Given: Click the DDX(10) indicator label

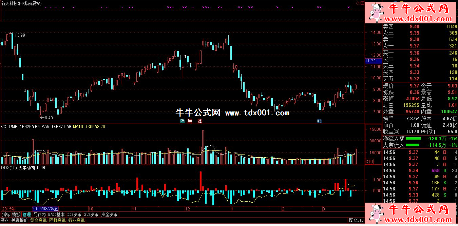Looking at the screenshot, I should click(x=9, y=167).
